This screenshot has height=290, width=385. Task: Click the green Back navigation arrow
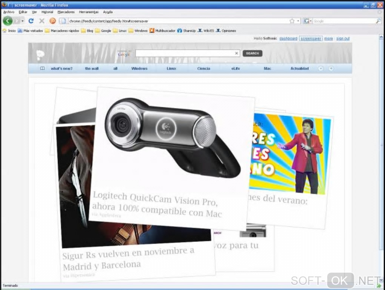8,21
